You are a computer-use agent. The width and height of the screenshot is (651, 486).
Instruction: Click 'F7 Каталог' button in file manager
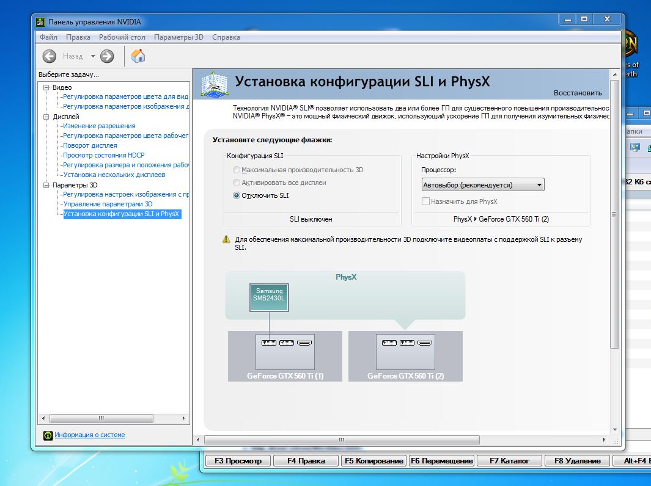[509, 461]
